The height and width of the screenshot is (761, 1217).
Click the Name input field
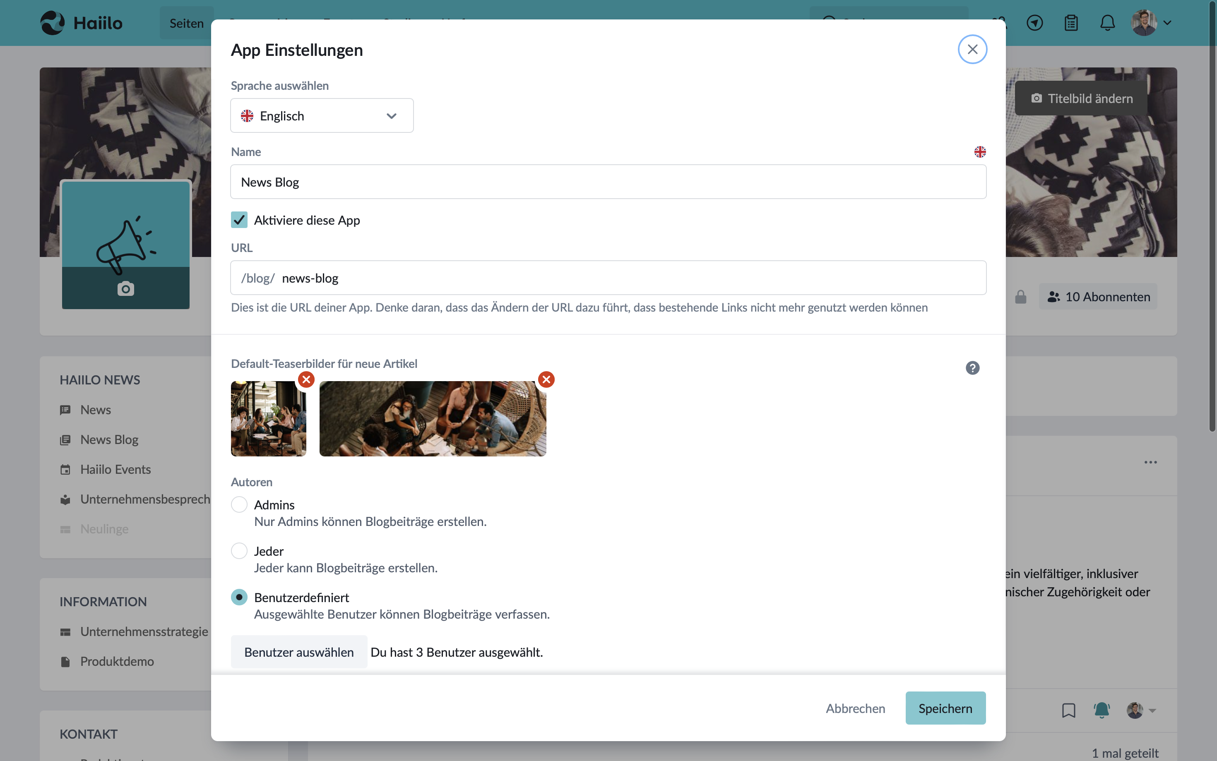pyautogui.click(x=608, y=182)
